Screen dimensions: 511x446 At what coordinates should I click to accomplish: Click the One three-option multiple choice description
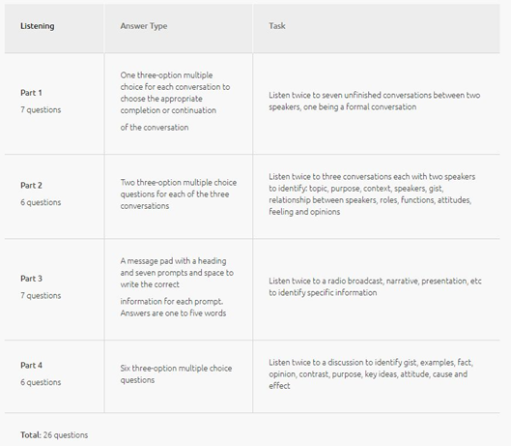click(176, 102)
